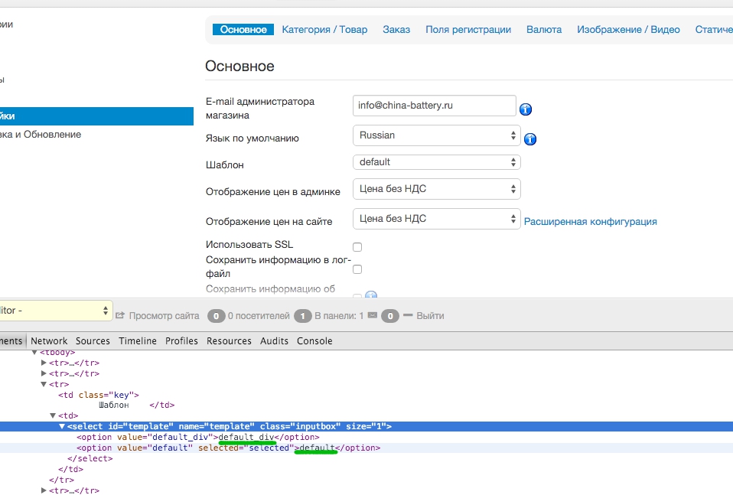Collapse the select#template node in DevTools
The width and height of the screenshot is (733, 495).
[63, 426]
